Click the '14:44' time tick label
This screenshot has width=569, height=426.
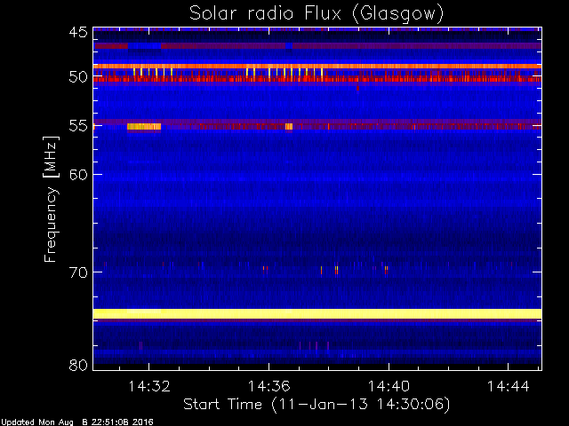click(508, 386)
